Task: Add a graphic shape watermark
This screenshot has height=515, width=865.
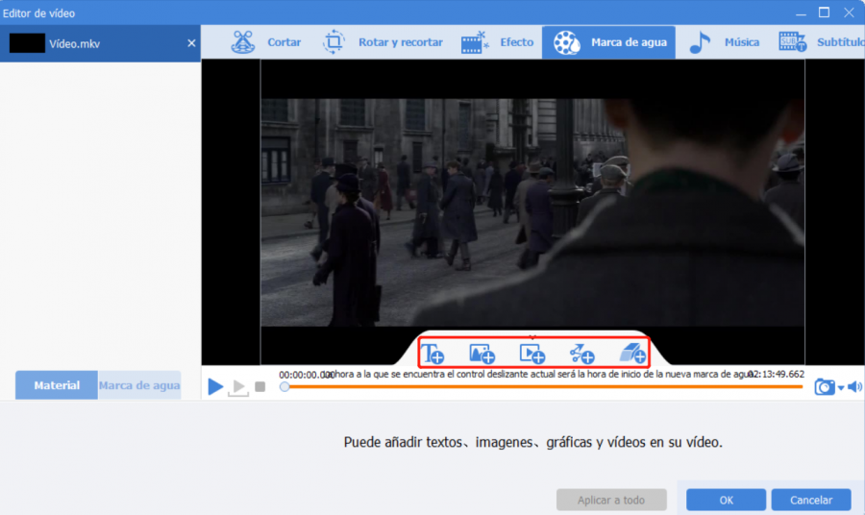Action: click(581, 354)
